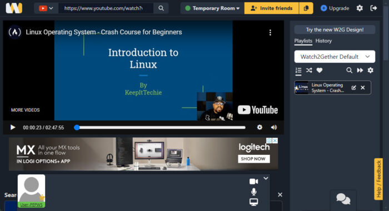Open the Watch2Gether Default playlist dropdown
This screenshot has height=211, width=389.
[335, 57]
